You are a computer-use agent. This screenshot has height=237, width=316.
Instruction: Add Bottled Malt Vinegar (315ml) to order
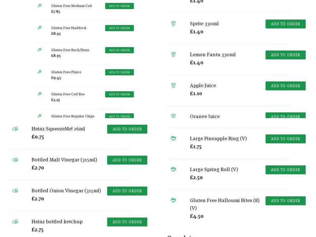[127, 160]
